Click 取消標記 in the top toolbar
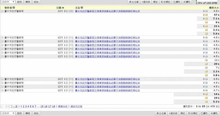Screen dimensions: 220x116 click(x=165, y=2)
